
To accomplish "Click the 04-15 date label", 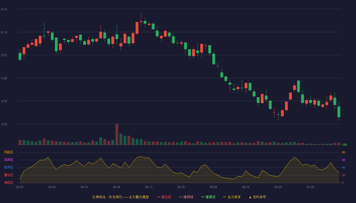I will click(84, 187).
